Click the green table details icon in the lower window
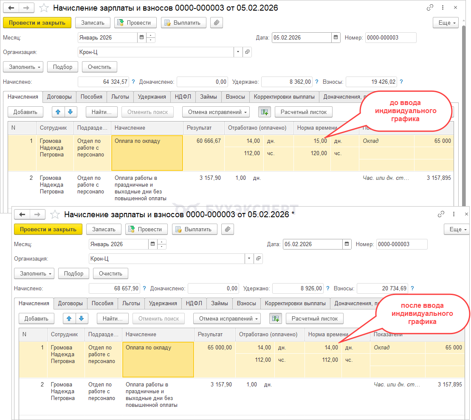This screenshot has width=471, height=420. [276, 318]
